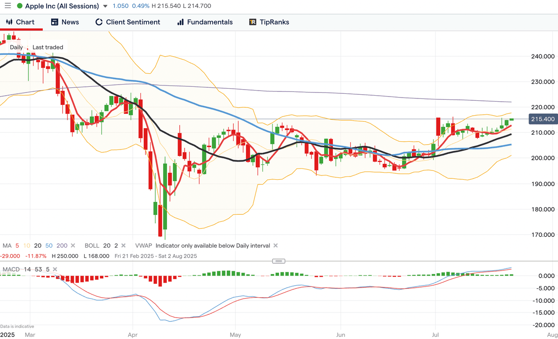Click the pane divider handle above the MACD panel
558x339 pixels.
tap(279, 261)
